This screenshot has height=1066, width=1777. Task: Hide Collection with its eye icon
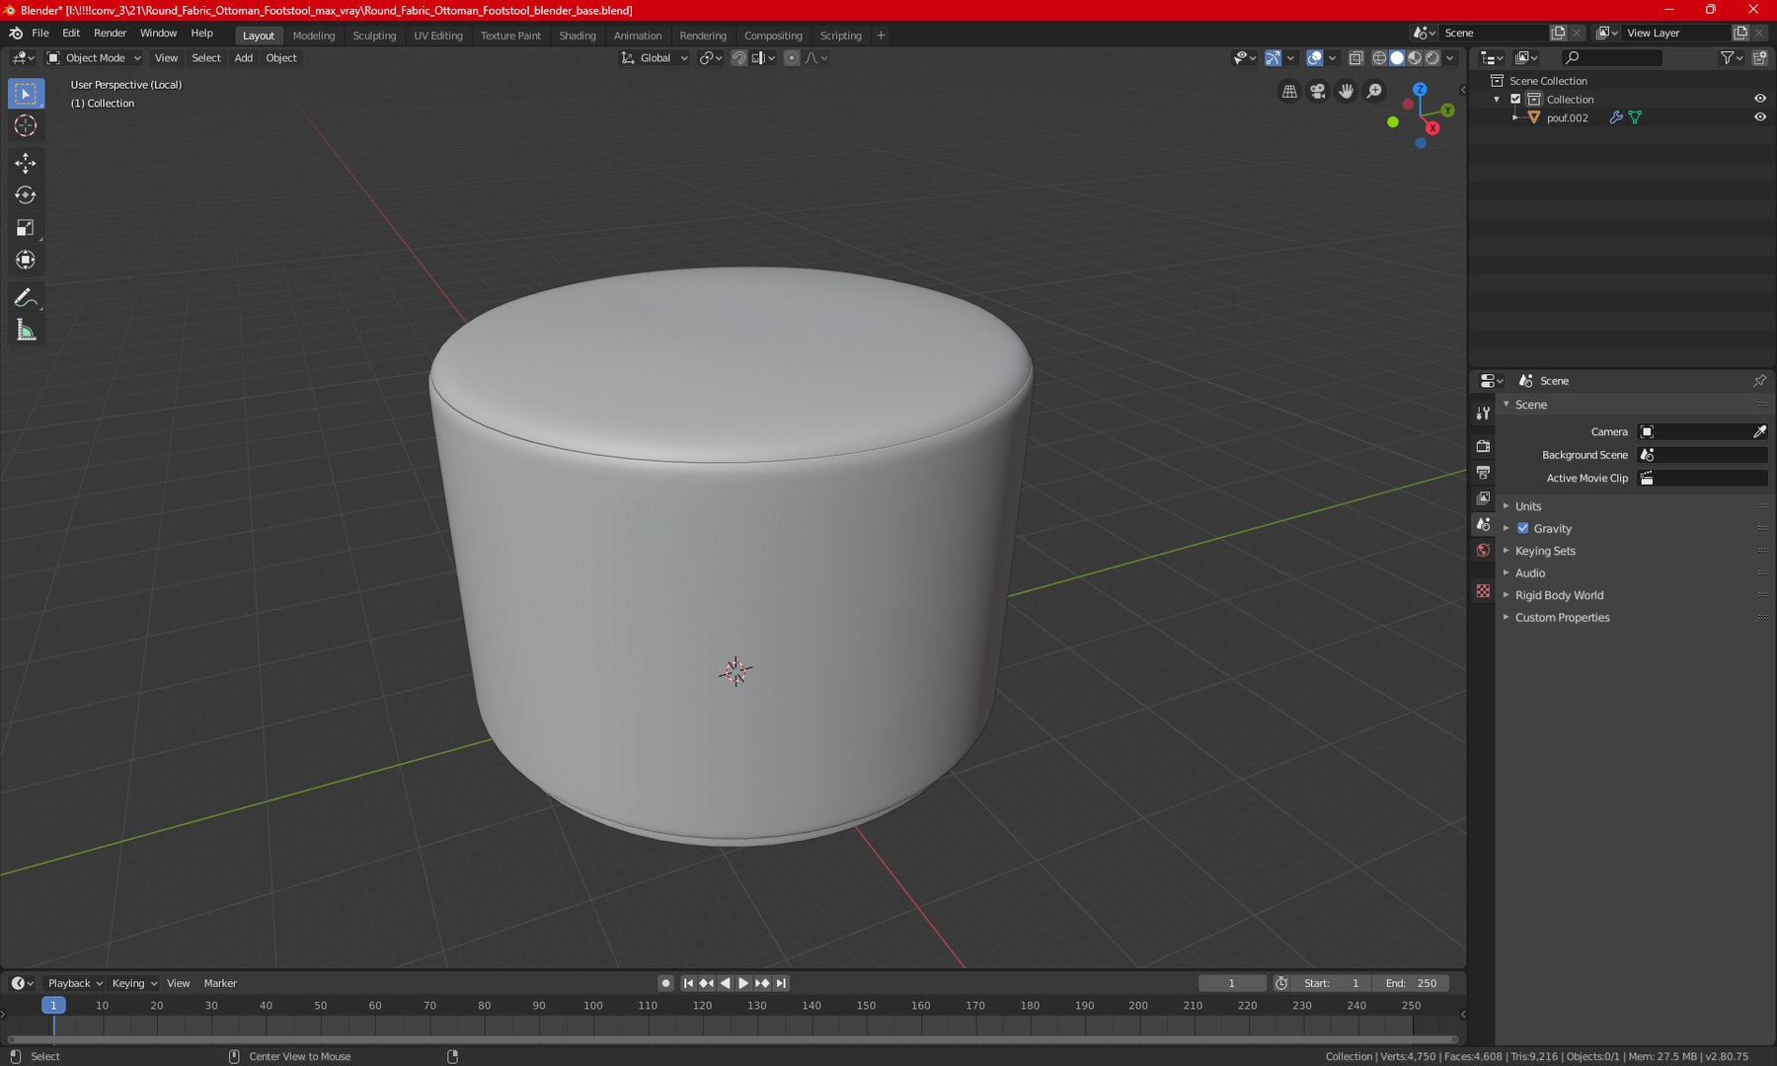pos(1759,99)
